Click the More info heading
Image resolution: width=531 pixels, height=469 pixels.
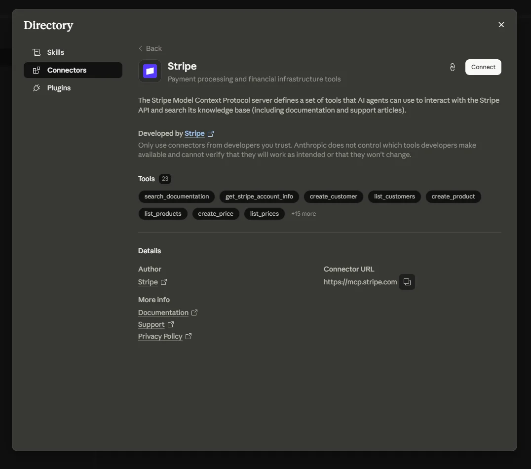(x=154, y=300)
